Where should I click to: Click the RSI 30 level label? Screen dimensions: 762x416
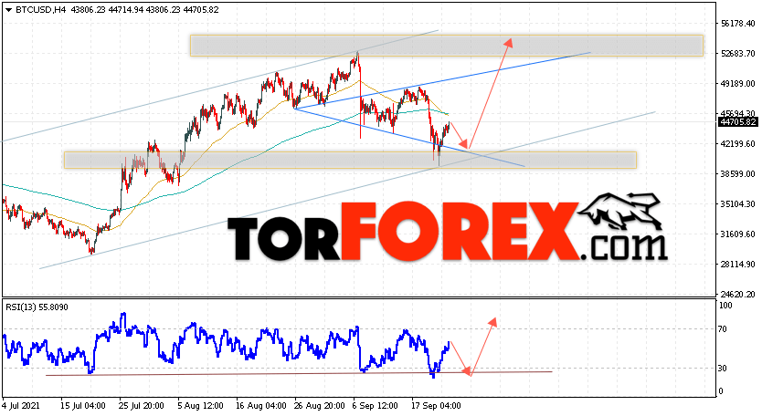(723, 369)
